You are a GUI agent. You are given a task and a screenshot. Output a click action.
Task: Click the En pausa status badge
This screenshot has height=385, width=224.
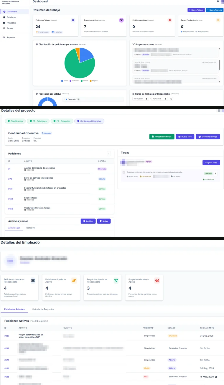click(173, 336)
